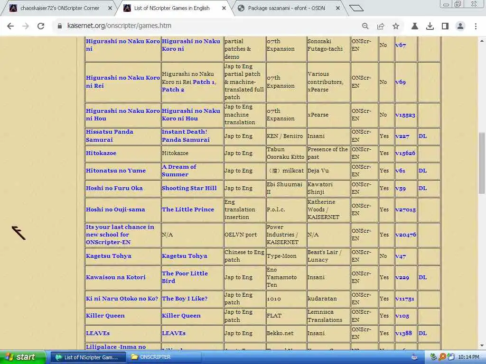Open version v15523 link

click(405, 115)
